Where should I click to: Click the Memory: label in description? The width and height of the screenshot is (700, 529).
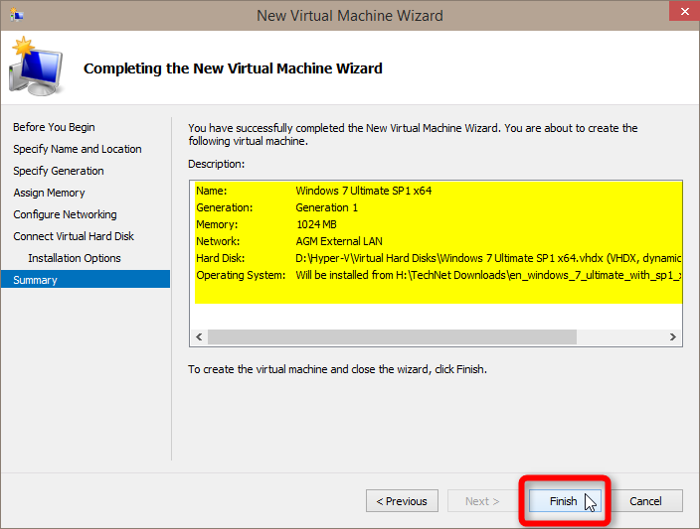pyautogui.click(x=217, y=224)
